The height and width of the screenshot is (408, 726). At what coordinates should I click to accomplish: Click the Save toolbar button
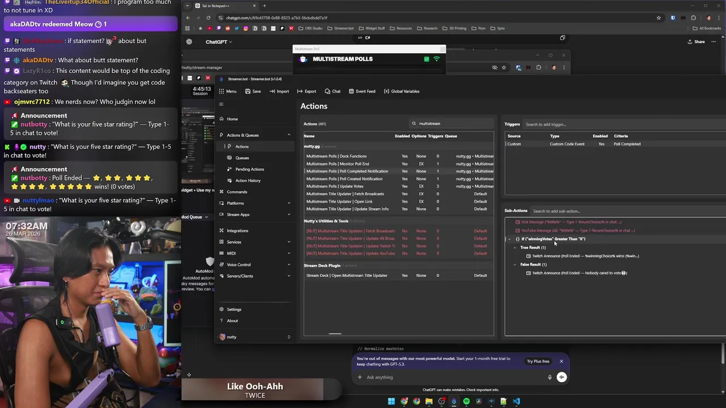click(253, 91)
